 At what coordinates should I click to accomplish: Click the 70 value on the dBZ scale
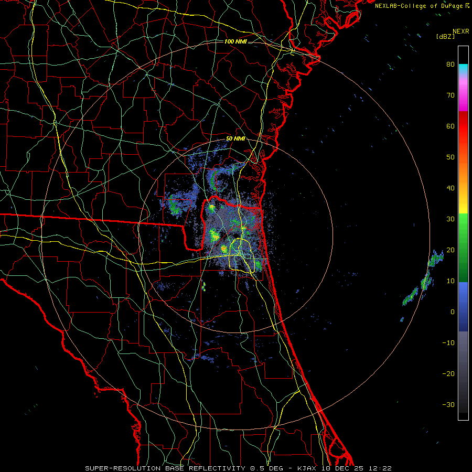point(450,95)
